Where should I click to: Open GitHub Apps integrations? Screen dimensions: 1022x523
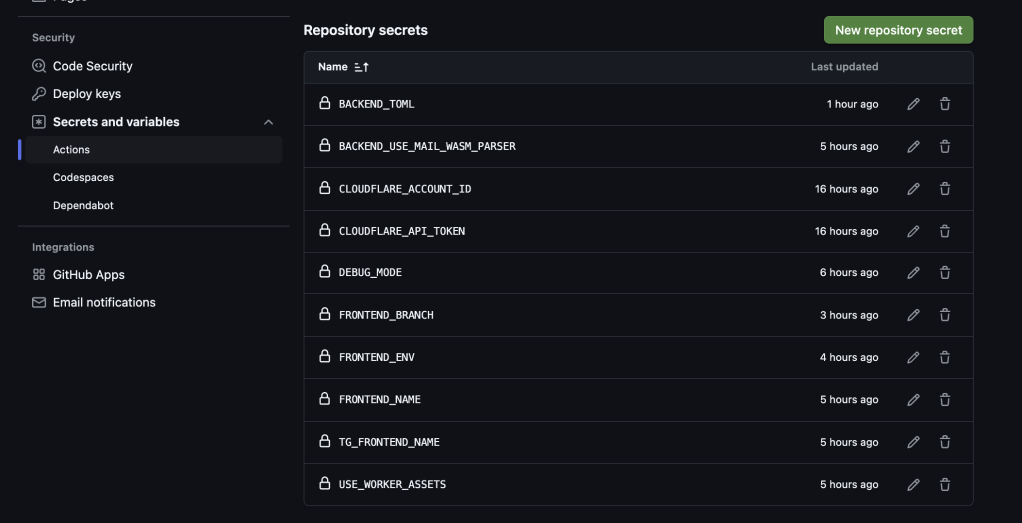pos(88,274)
